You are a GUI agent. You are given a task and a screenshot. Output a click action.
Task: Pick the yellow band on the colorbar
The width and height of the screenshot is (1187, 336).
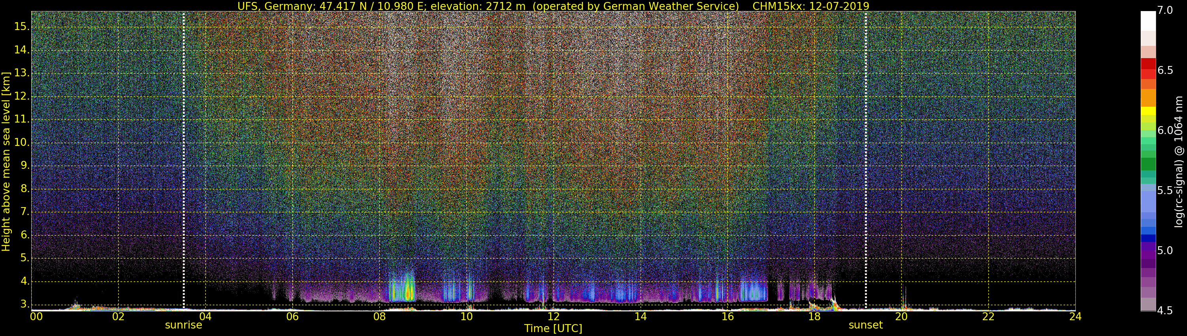pyautogui.click(x=1148, y=111)
